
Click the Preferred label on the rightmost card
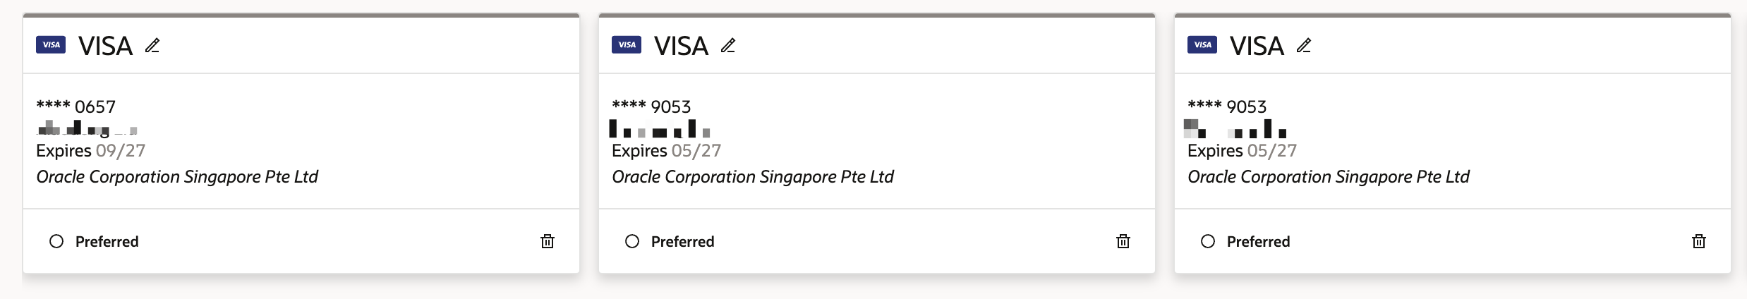(x=1258, y=241)
